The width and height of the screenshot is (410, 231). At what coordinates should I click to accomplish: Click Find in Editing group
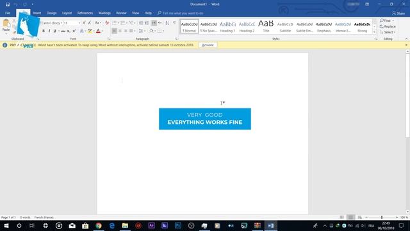click(386, 21)
